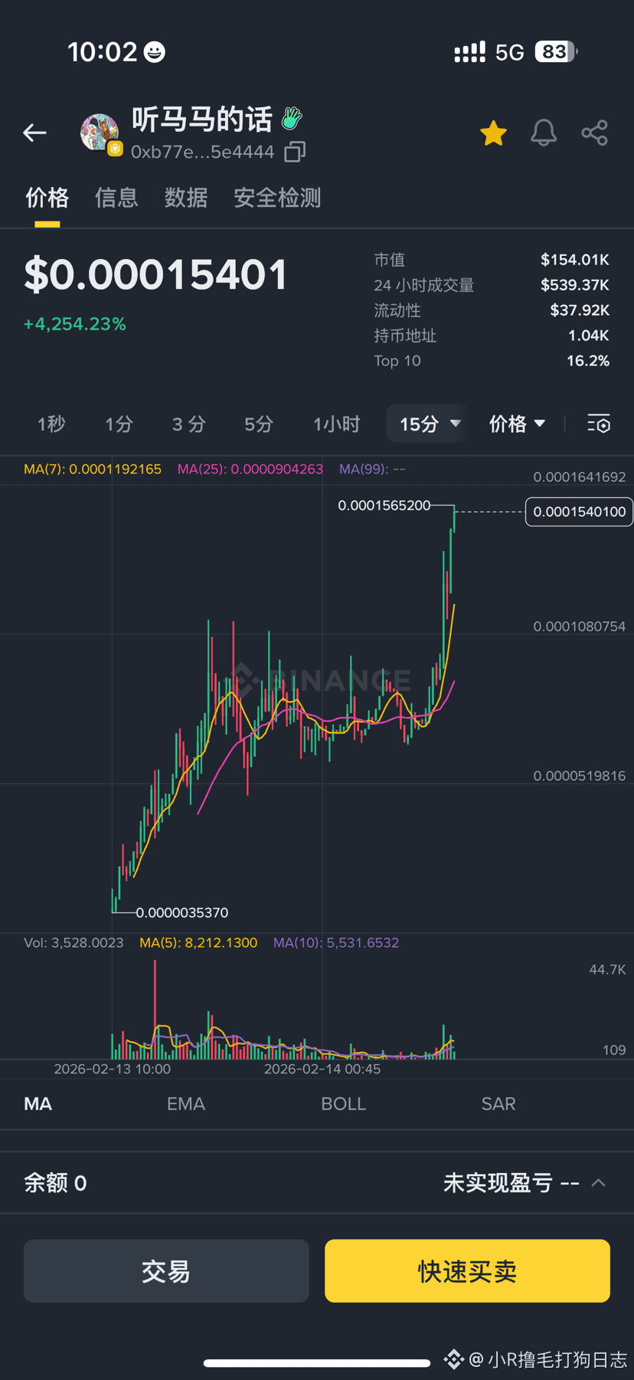Switch to the 数据 tab
The image size is (634, 1380).
pyautogui.click(x=186, y=198)
